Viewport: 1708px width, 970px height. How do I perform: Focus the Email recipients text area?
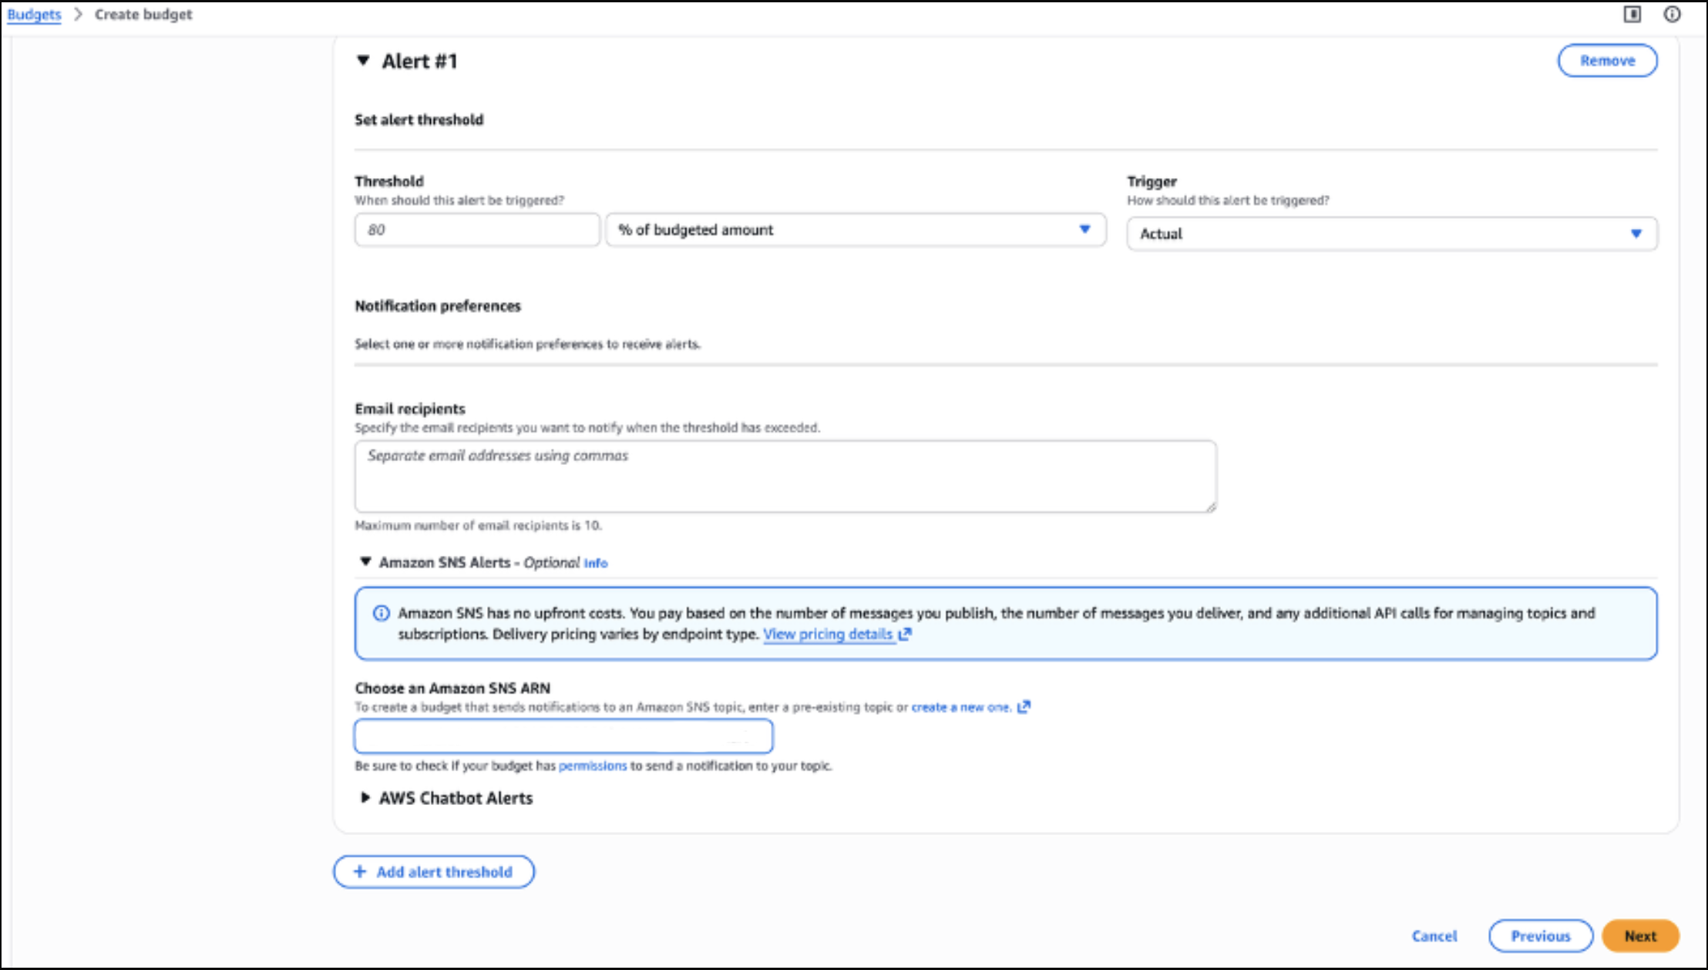coord(785,477)
